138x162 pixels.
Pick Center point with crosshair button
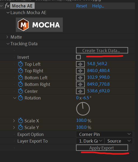(x=80, y=91)
